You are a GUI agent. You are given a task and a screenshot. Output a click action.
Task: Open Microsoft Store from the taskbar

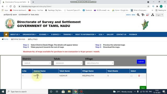point(63,92)
